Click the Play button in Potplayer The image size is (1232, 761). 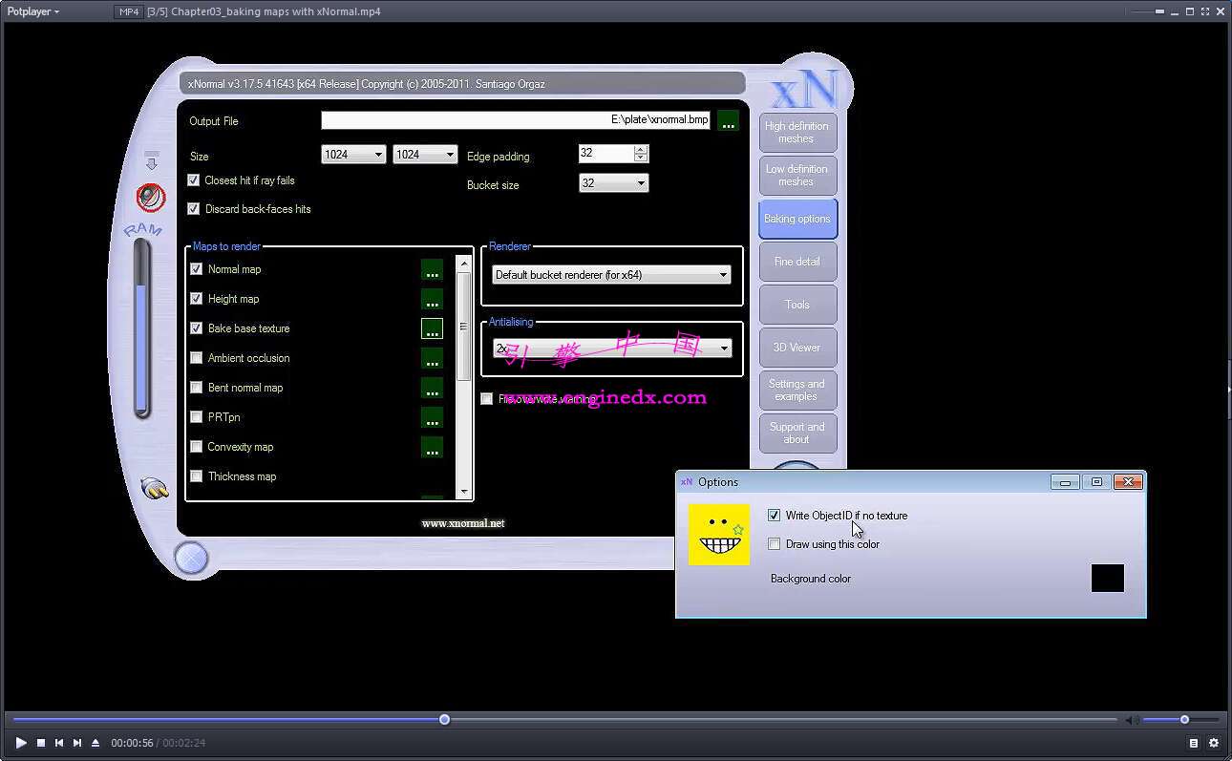21,743
